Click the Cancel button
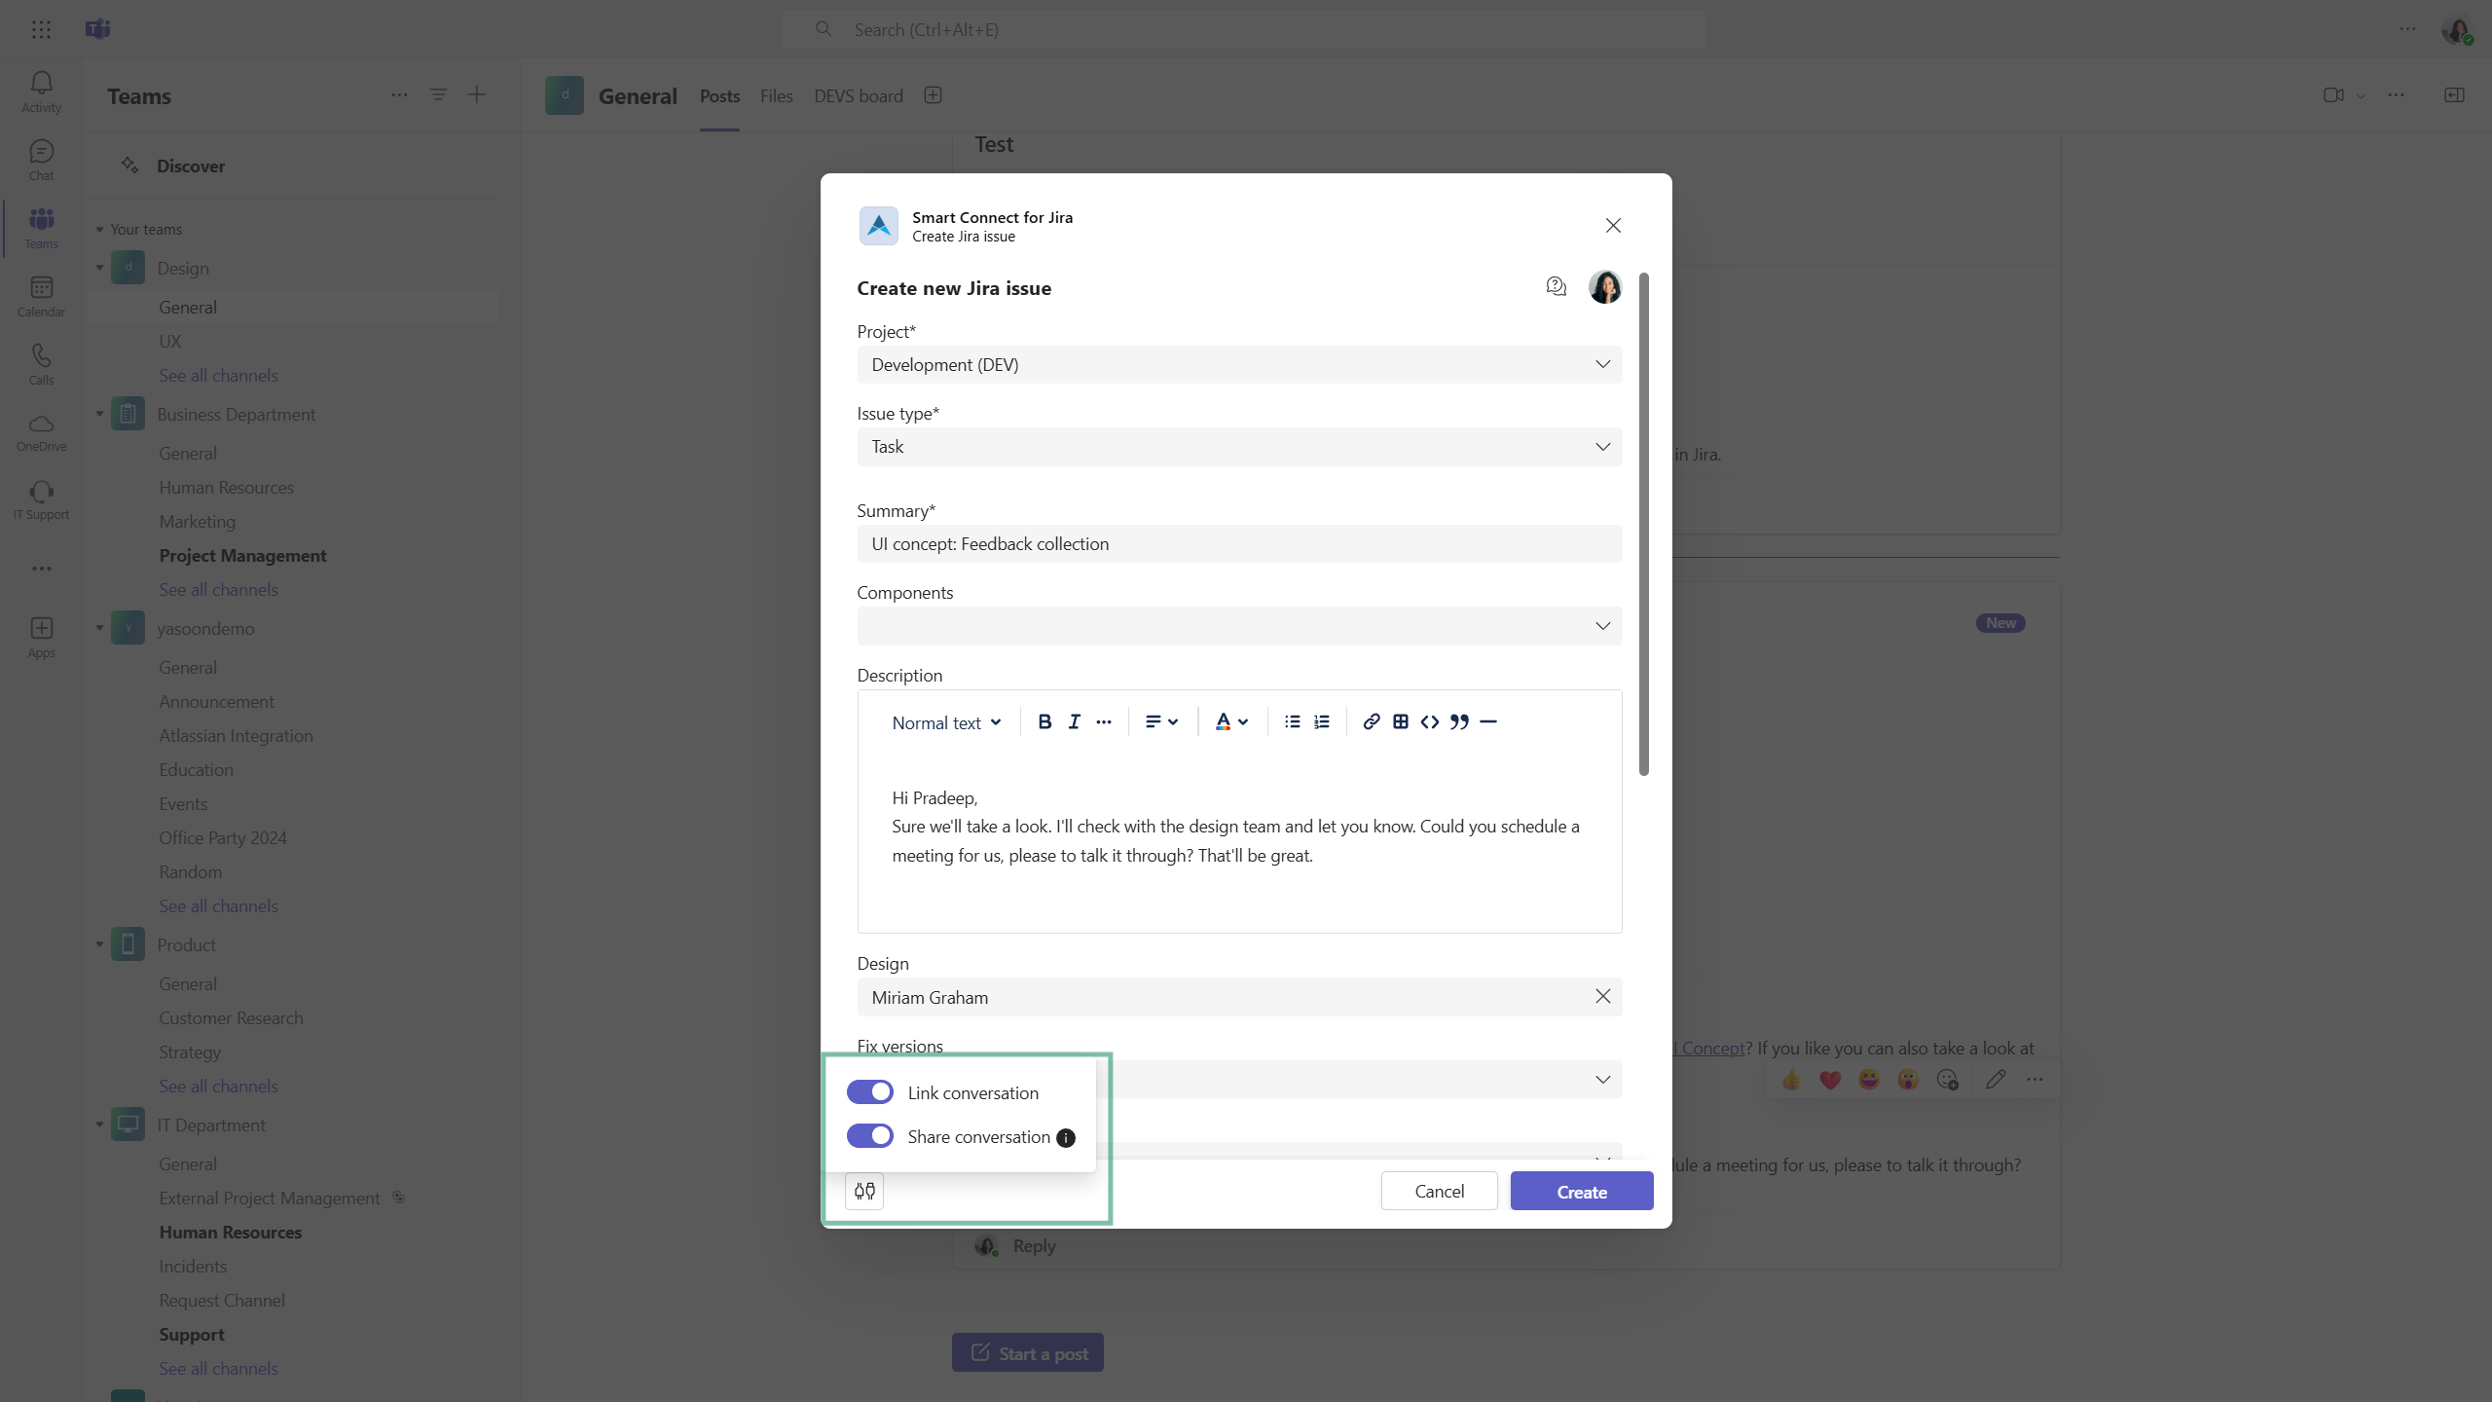Screen dimensions: 2492x1402 [1439, 1192]
